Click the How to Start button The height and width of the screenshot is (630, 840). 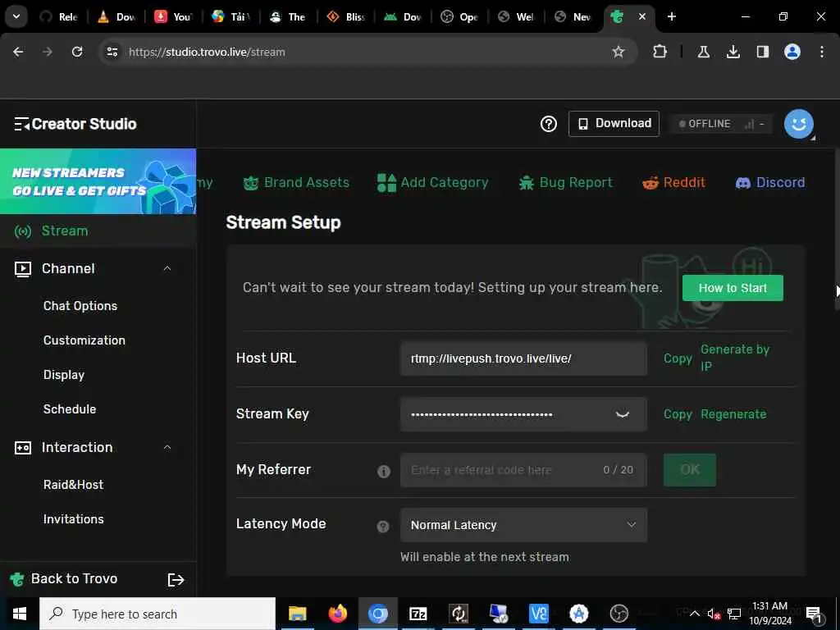pos(733,288)
